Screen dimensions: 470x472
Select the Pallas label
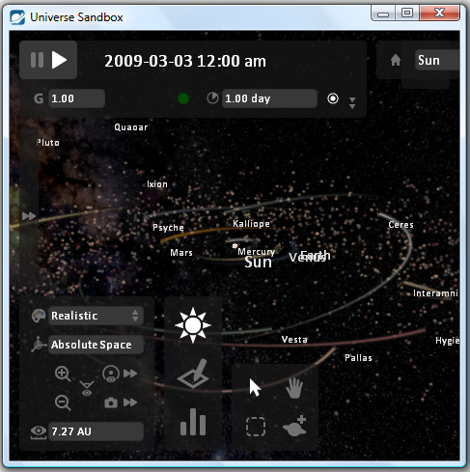(358, 358)
